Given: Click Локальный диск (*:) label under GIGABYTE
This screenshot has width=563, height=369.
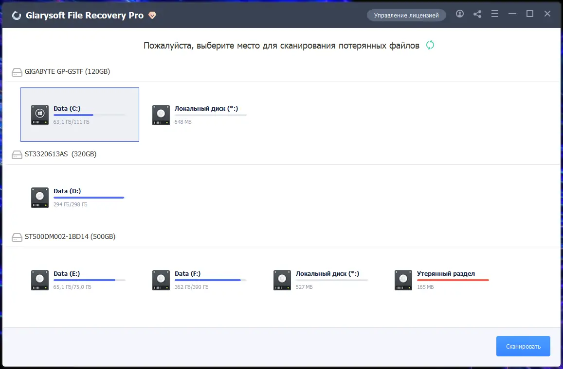Looking at the screenshot, I should 206,109.
